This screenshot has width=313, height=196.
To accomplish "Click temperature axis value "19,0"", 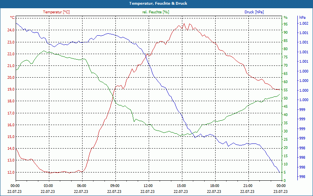I will click(x=11, y=89).
